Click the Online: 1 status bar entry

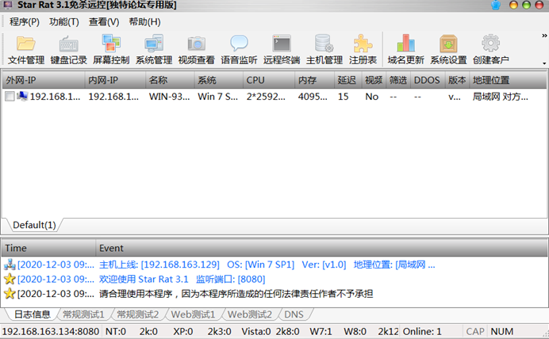(x=422, y=331)
